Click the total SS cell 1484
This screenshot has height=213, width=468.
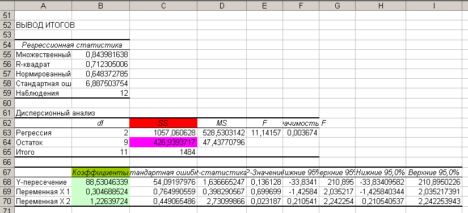[x=163, y=152]
